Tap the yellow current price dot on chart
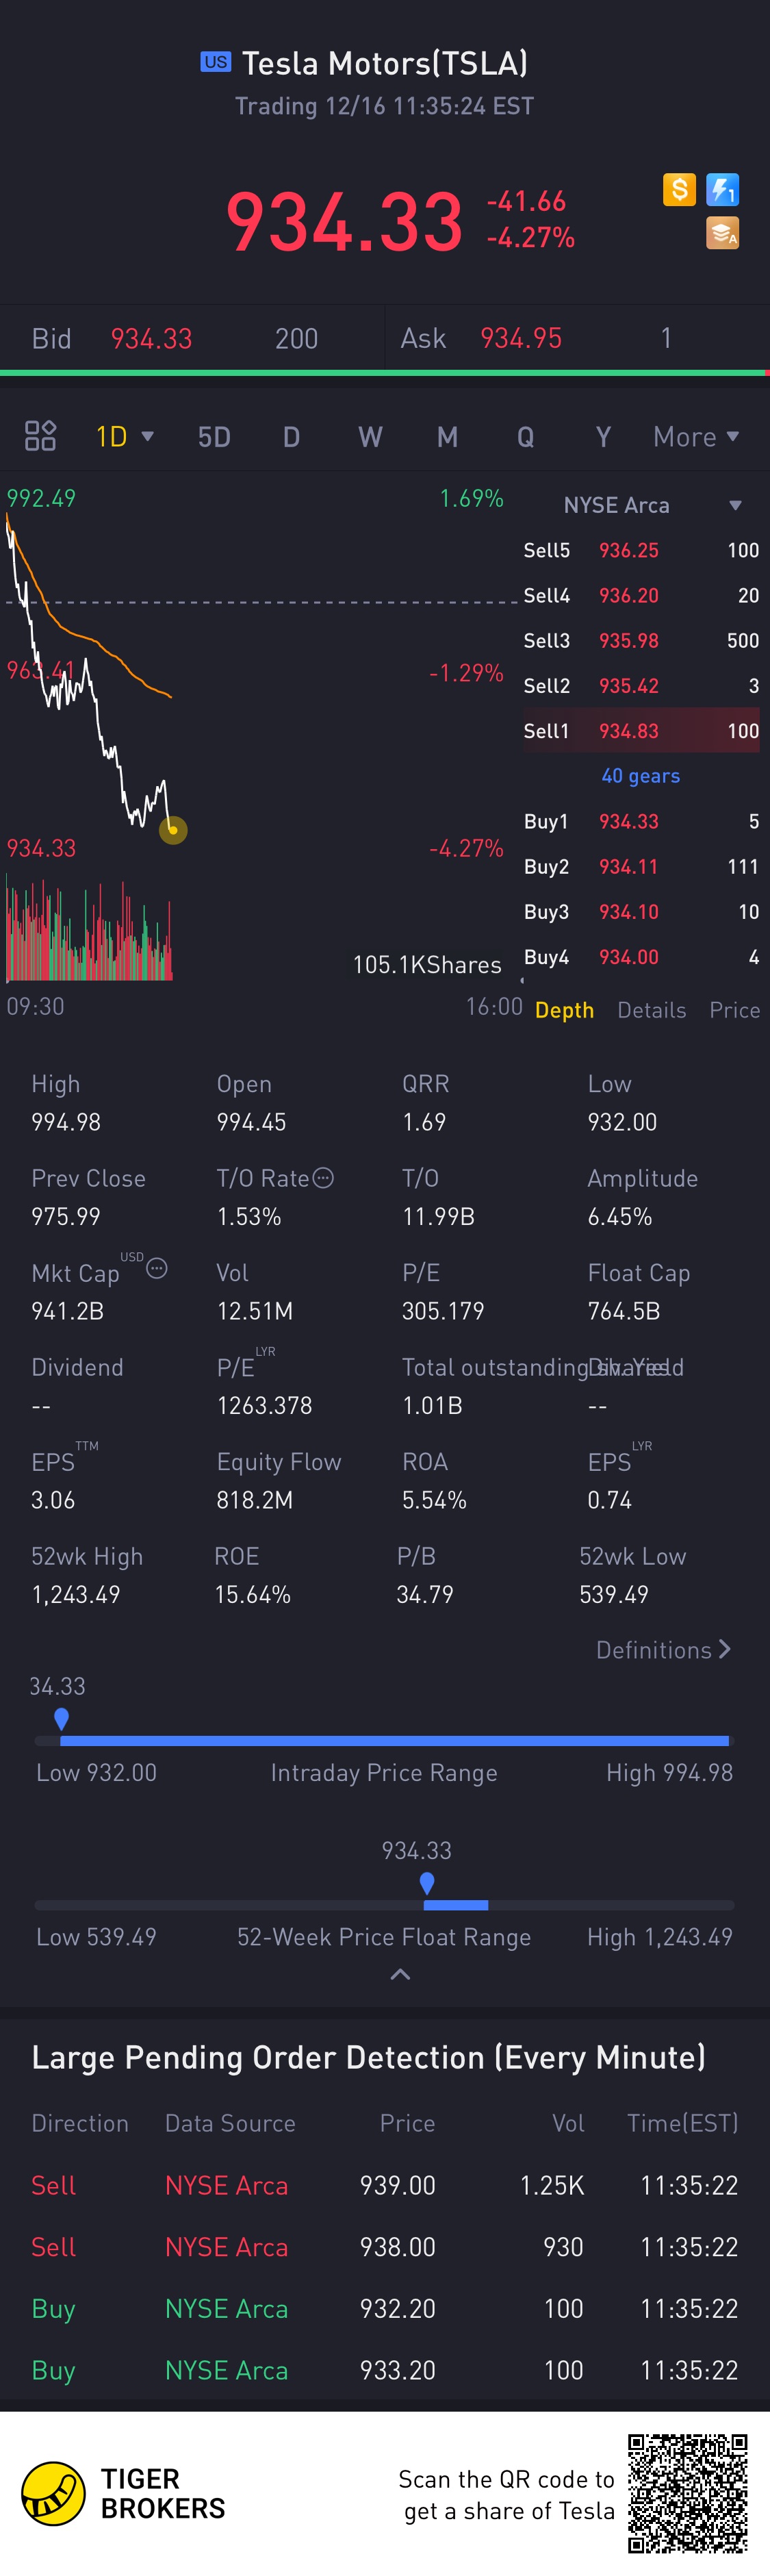 coord(173,830)
